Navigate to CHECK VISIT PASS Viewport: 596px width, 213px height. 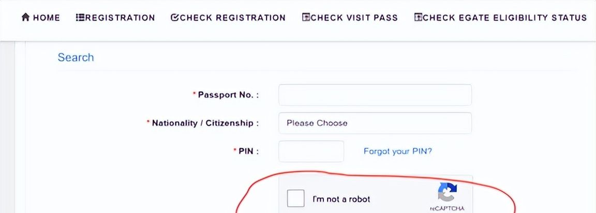(354, 18)
